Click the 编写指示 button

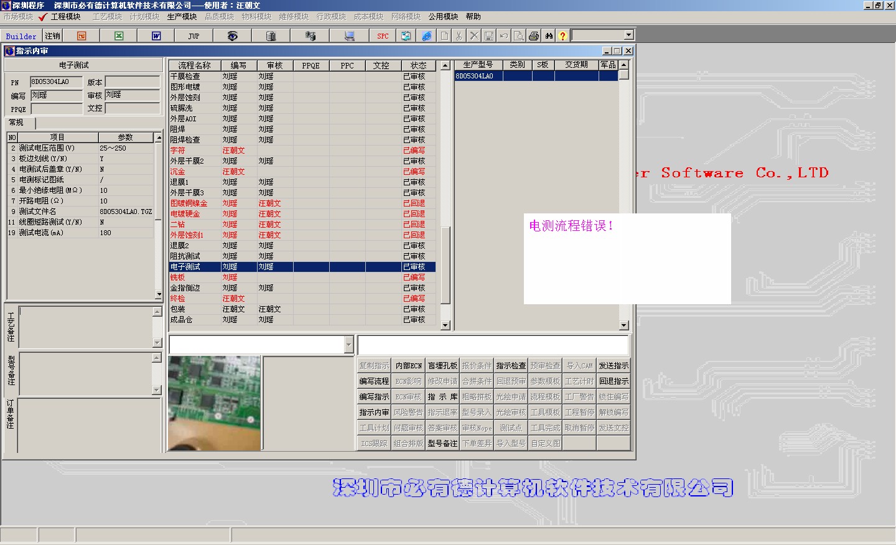click(x=374, y=397)
